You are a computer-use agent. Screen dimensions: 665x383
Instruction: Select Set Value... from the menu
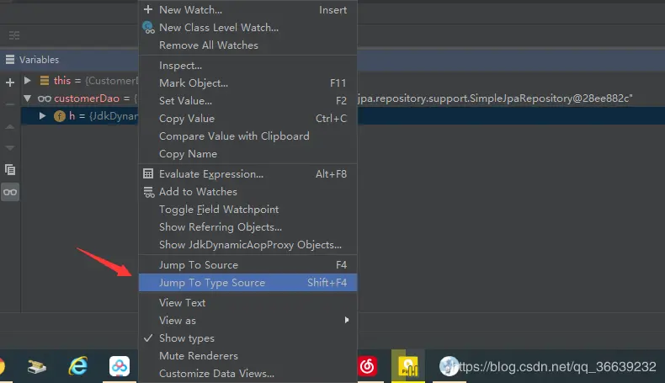tap(247, 101)
